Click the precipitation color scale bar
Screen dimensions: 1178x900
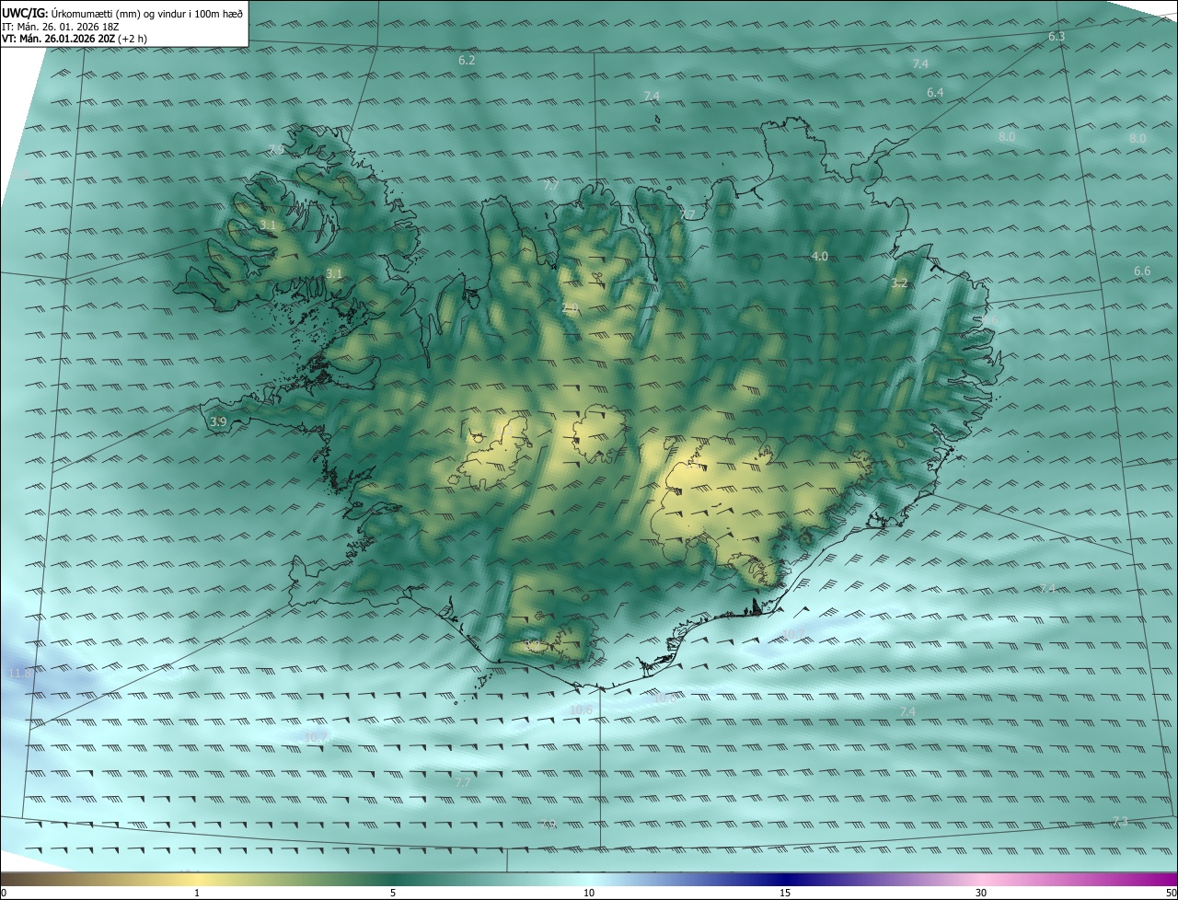589,879
